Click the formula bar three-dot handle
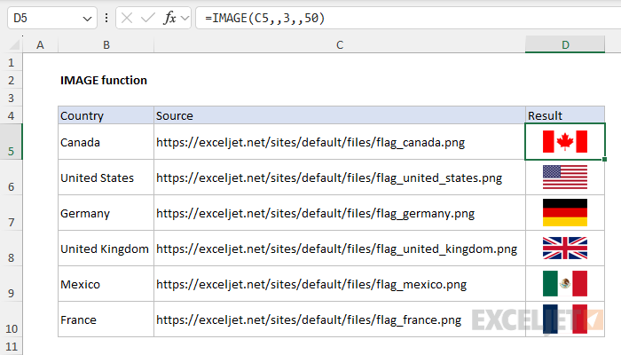 click(106, 18)
